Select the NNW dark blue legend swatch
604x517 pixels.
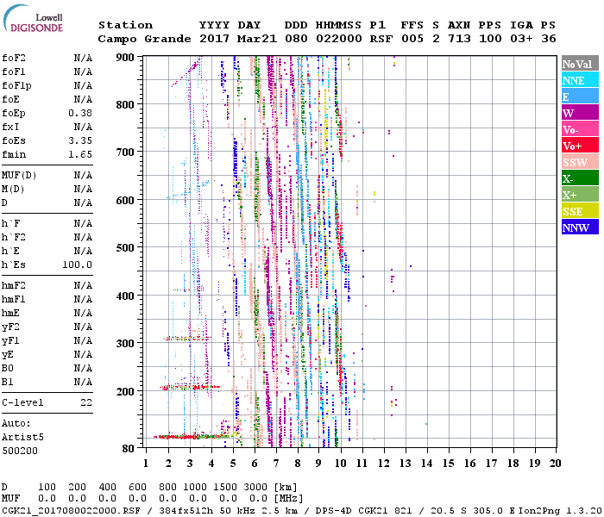pos(580,227)
